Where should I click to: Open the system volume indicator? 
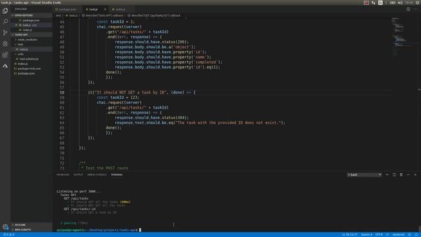point(400,3)
